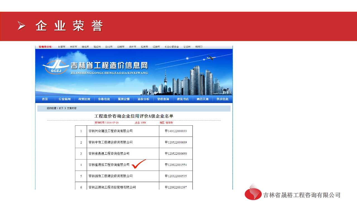
Task: Click the 工程造价咨询企业信用评价A级企业名单 article title
Action: 134,116
